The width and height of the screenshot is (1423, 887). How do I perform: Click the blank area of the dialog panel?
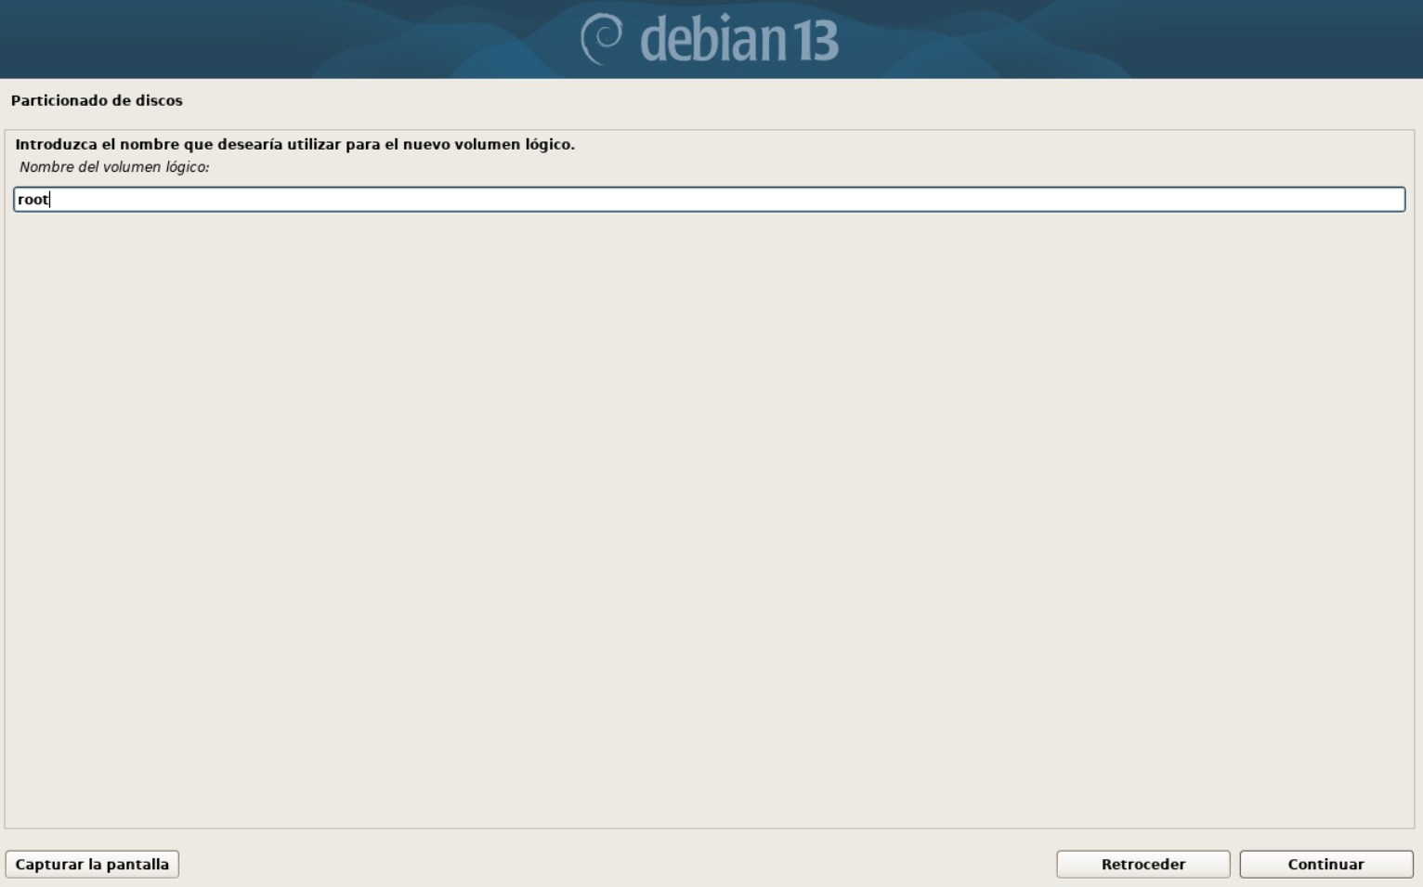pyautogui.click(x=709, y=520)
